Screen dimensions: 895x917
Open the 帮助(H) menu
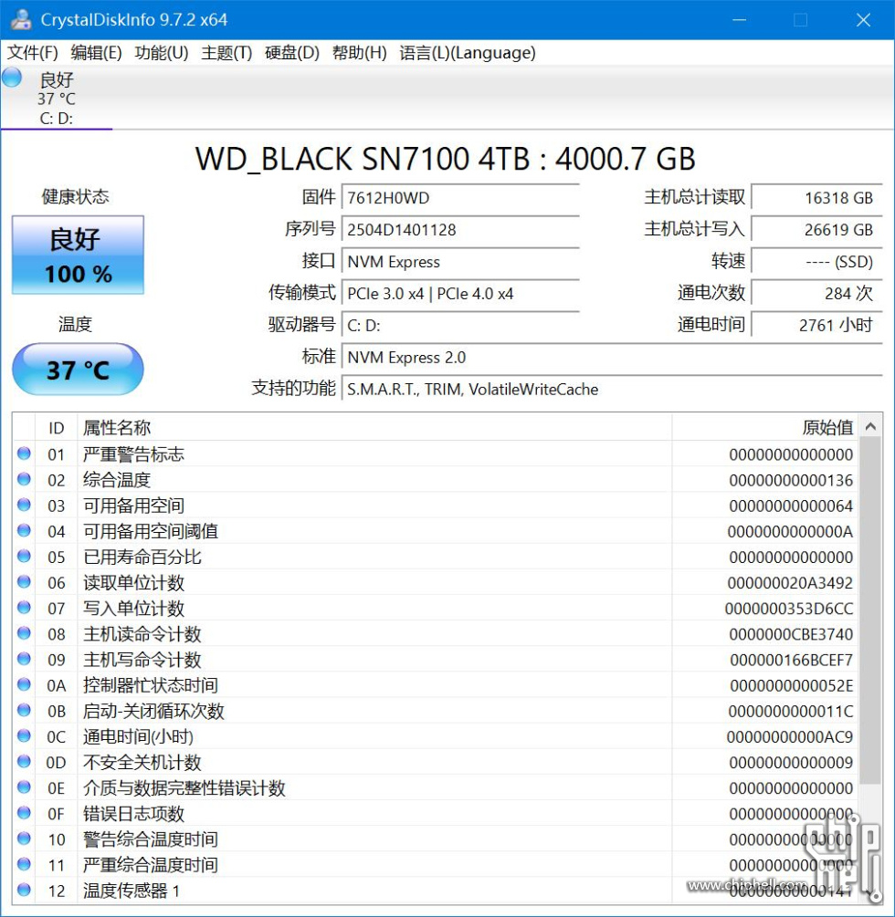click(x=354, y=53)
